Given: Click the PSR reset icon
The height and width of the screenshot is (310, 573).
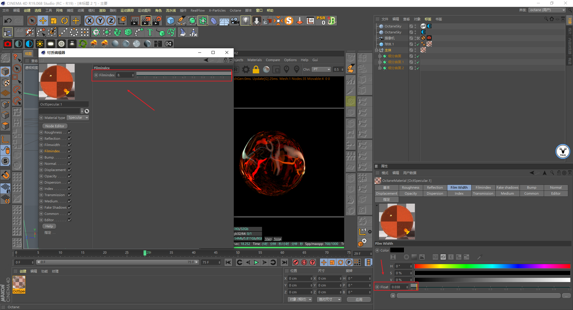Looking at the screenshot, I should [321, 21].
